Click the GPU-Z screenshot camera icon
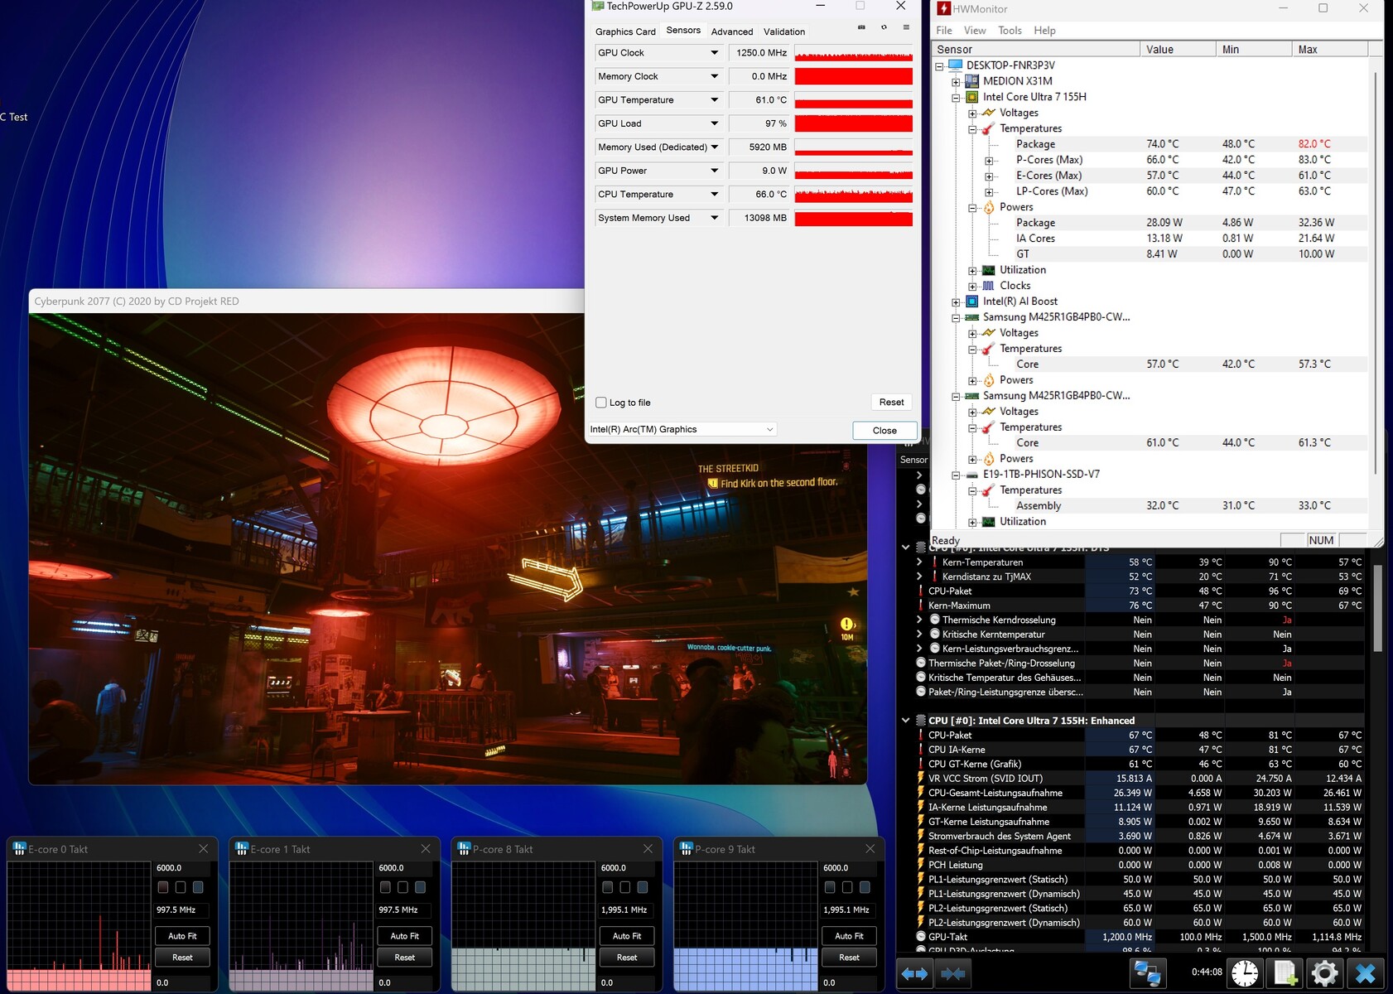Screen dimensions: 1393x994 861,27
